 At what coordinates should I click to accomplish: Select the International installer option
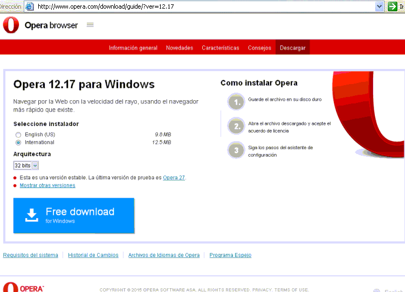click(18, 142)
